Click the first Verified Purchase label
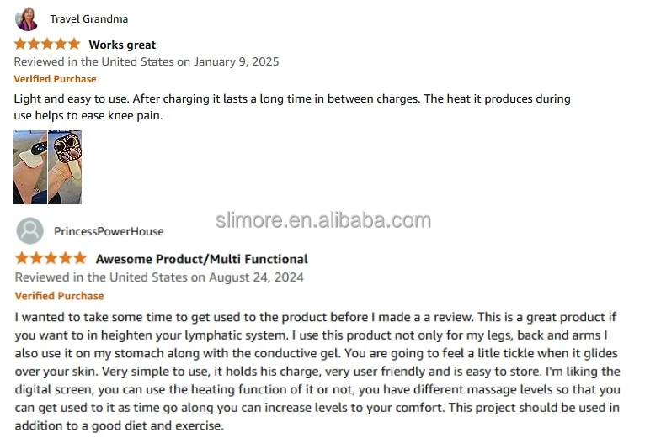The width and height of the screenshot is (645, 438). click(x=55, y=79)
